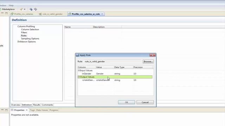Click the Gender value cell
This screenshot has height=126, width=225.
100,74
